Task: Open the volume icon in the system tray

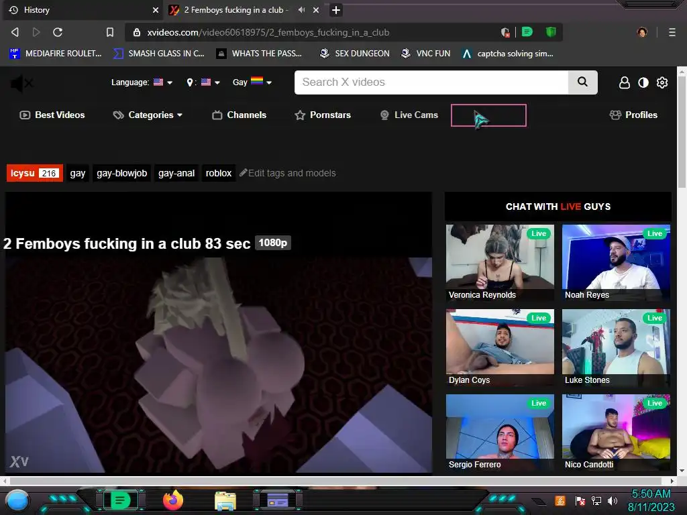Action: 613,501
